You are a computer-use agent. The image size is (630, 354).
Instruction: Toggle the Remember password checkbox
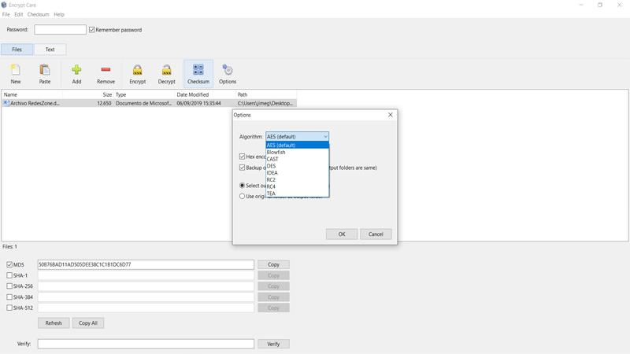click(91, 30)
